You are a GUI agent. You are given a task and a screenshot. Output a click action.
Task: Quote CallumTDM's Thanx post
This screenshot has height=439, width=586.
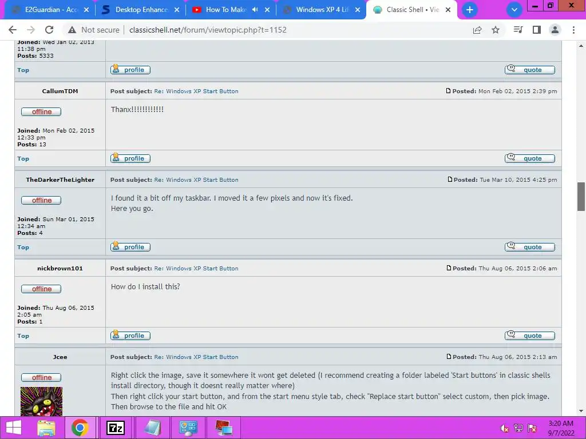(529, 158)
